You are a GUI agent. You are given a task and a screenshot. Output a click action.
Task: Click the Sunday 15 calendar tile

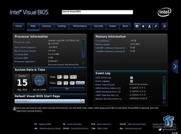click(x=22, y=83)
